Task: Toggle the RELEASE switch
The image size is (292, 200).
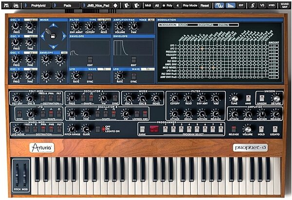Action: click(x=234, y=129)
